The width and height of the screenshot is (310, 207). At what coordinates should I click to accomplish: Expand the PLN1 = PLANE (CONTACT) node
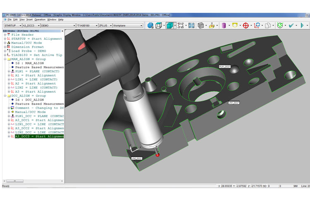point(9,71)
